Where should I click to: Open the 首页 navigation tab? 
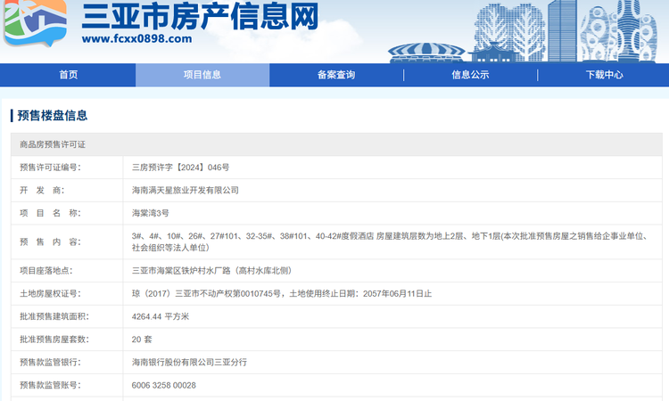69,75
